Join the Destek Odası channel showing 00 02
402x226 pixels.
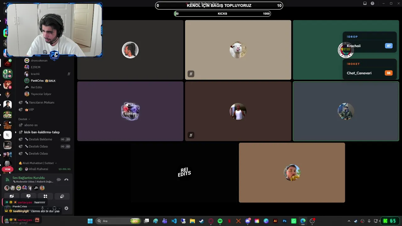pyautogui.click(x=44, y=146)
